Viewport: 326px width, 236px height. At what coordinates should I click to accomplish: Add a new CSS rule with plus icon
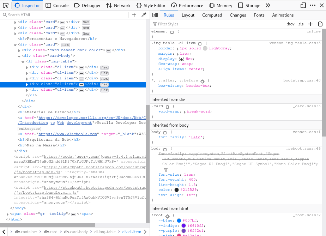tap(309, 24)
